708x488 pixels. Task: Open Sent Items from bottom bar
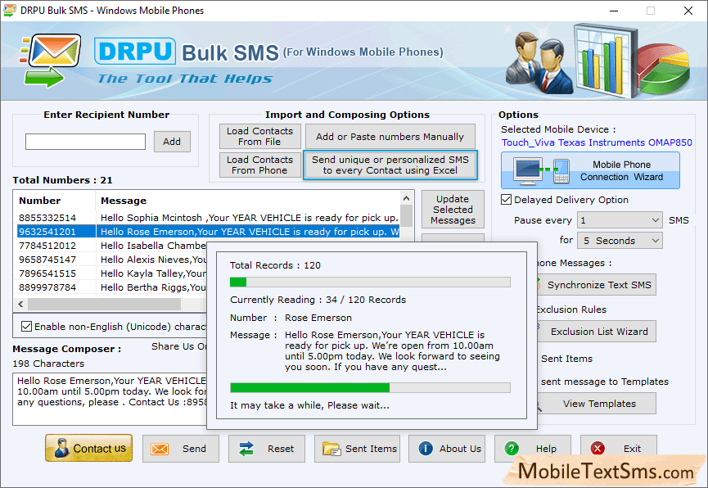[357, 449]
